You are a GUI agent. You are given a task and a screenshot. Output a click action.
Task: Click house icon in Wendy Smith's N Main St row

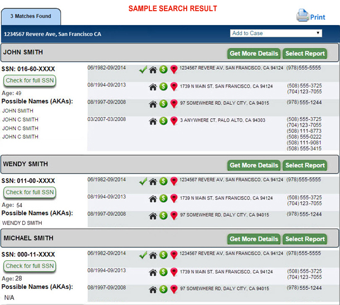click(x=153, y=199)
